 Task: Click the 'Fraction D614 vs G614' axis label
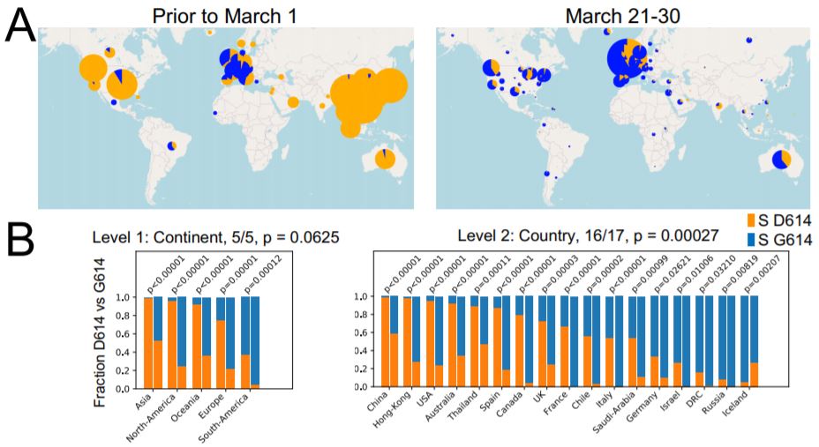[101, 332]
